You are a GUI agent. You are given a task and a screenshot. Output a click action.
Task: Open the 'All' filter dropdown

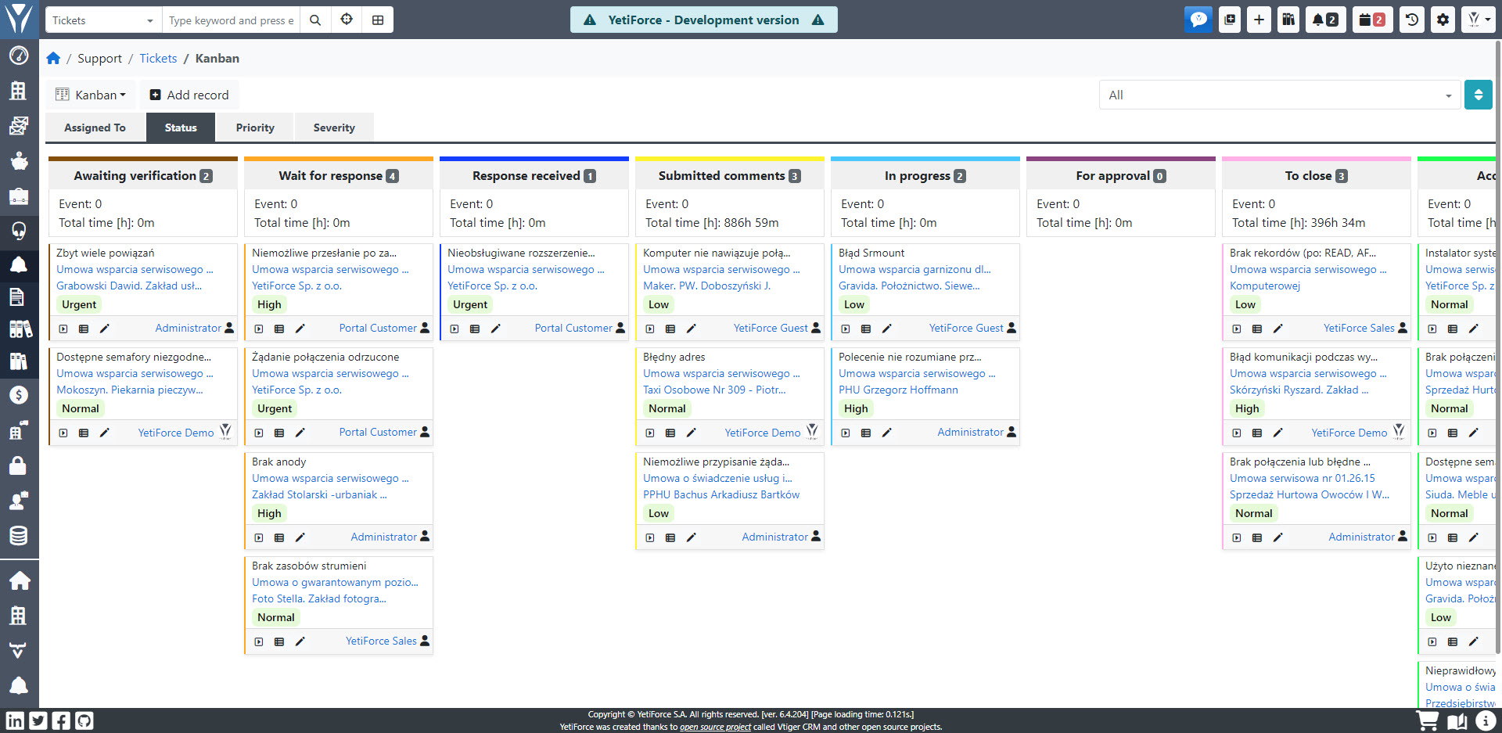pyautogui.click(x=1280, y=95)
